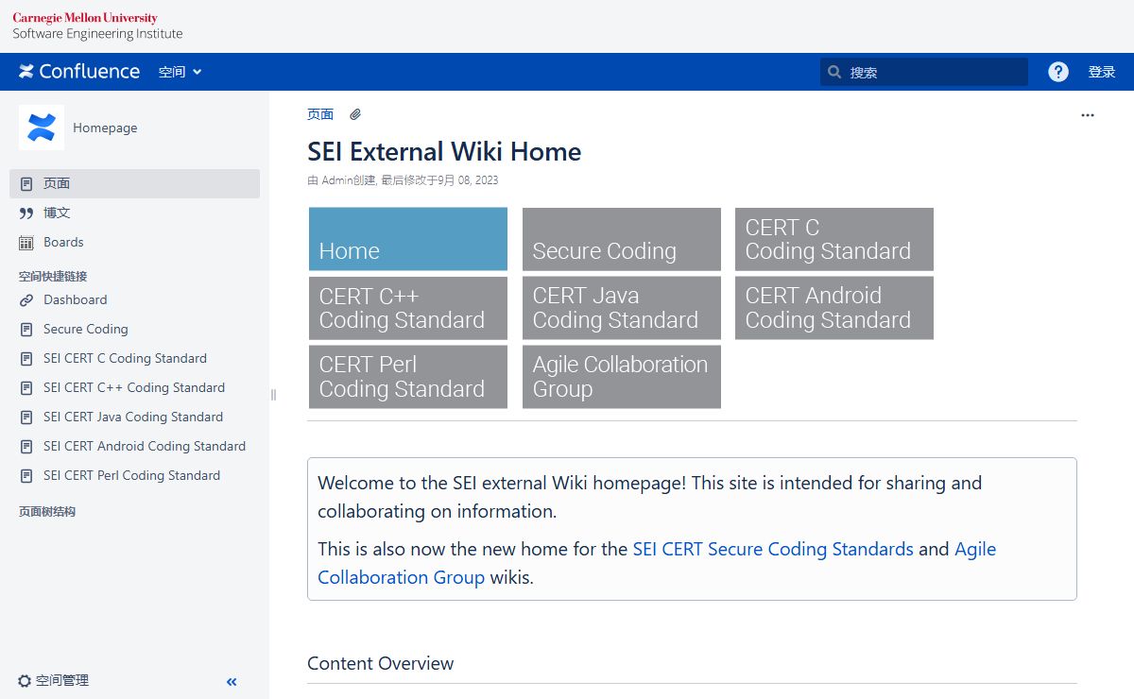Follow SEI CERT Secure Coding Standards link
This screenshot has height=699, width=1134.
pyautogui.click(x=773, y=549)
